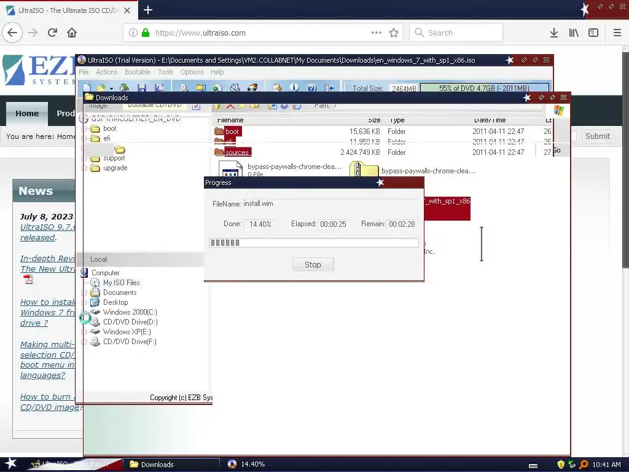Sort by Date/Time column header
This screenshot has height=472, width=629.
pos(490,120)
